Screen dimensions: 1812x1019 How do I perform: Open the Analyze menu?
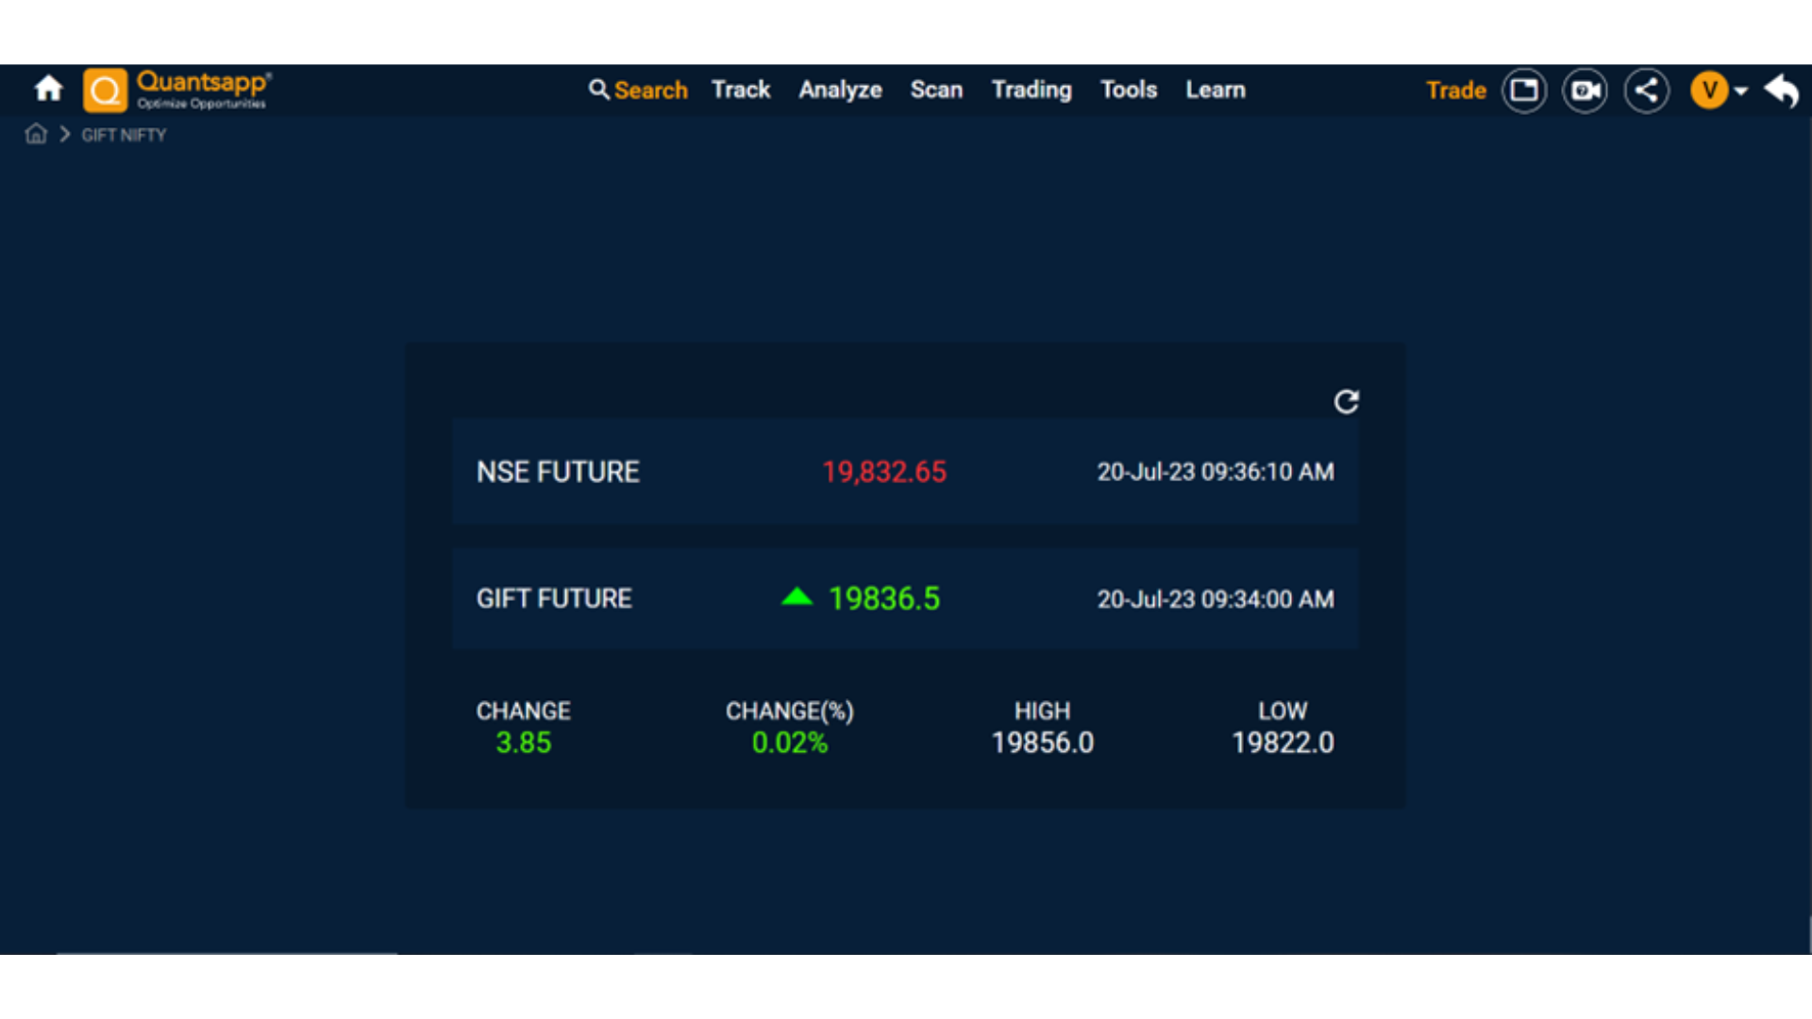click(x=840, y=90)
